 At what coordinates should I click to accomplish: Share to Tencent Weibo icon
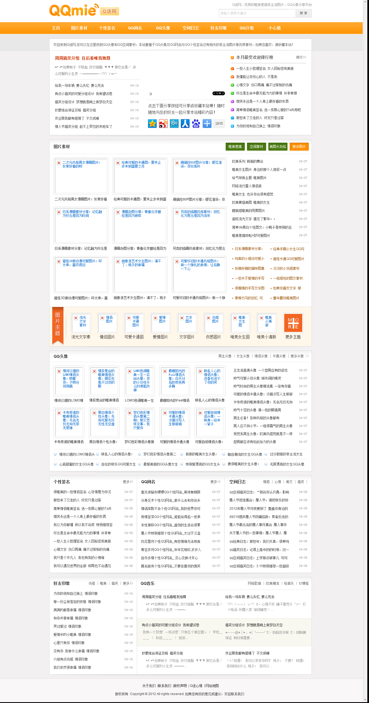pyautogui.click(x=174, y=124)
